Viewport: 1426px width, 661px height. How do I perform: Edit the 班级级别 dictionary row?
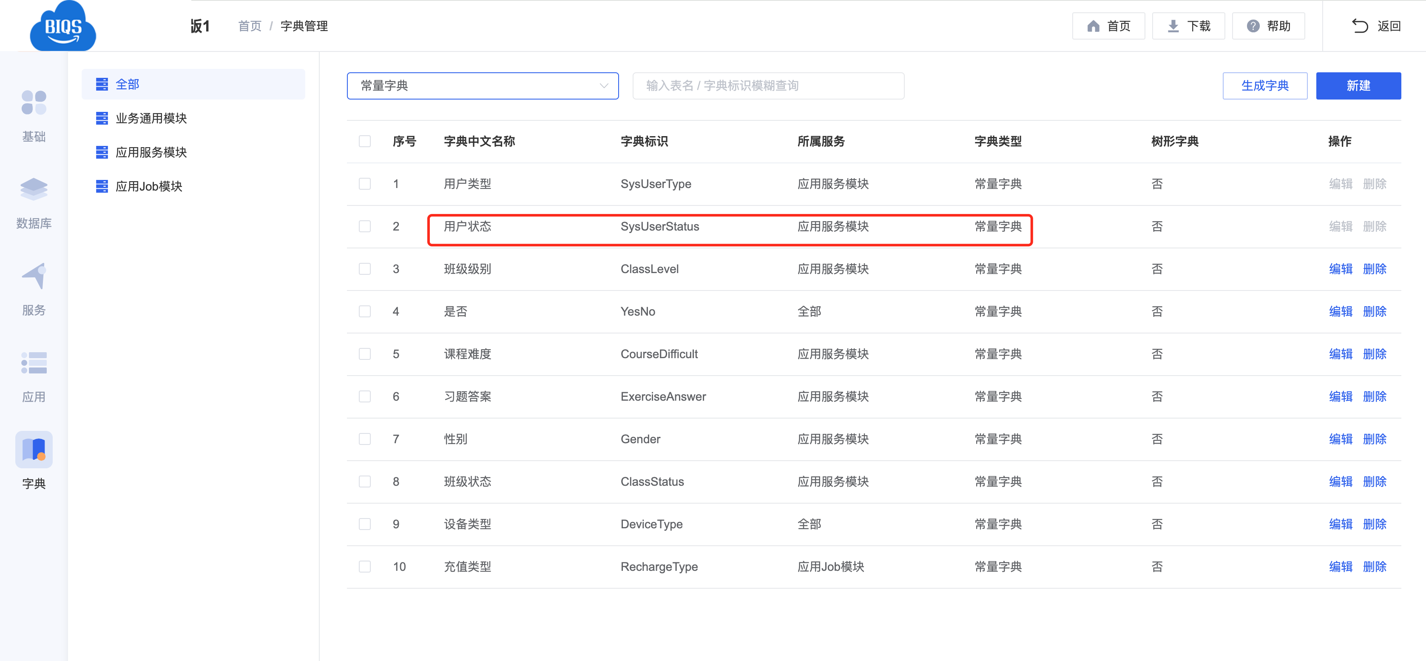(1341, 269)
